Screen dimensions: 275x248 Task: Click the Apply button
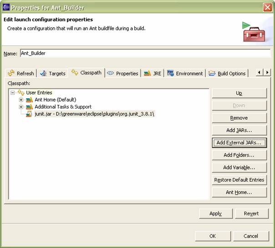click(x=216, y=213)
